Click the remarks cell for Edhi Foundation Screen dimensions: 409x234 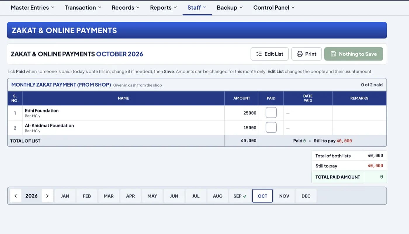pyautogui.click(x=359, y=113)
